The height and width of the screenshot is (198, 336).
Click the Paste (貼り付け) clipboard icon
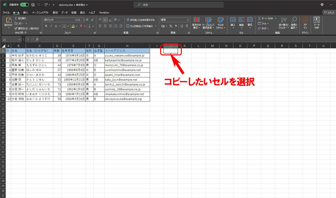pyautogui.click(x=8, y=20)
